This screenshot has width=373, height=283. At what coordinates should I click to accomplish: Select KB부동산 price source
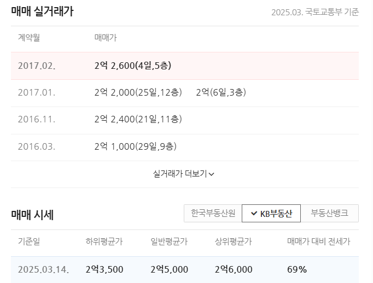[271, 213]
